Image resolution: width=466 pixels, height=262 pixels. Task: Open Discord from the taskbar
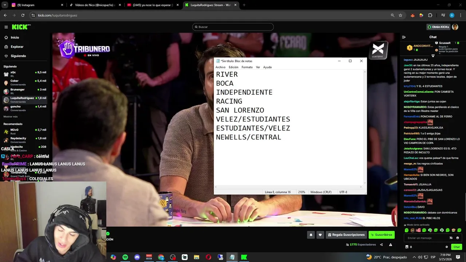137,257
